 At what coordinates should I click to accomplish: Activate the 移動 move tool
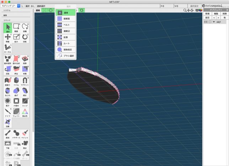[8, 38]
